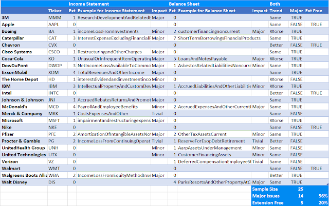The height and width of the screenshot is (206, 329).
Task: Select the Ext Free column header
Action: [314, 11]
